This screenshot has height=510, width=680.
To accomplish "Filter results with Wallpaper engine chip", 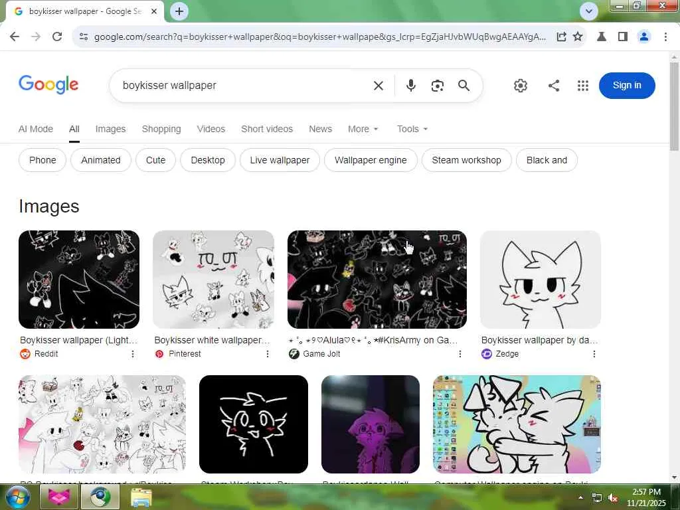I will pos(371,160).
